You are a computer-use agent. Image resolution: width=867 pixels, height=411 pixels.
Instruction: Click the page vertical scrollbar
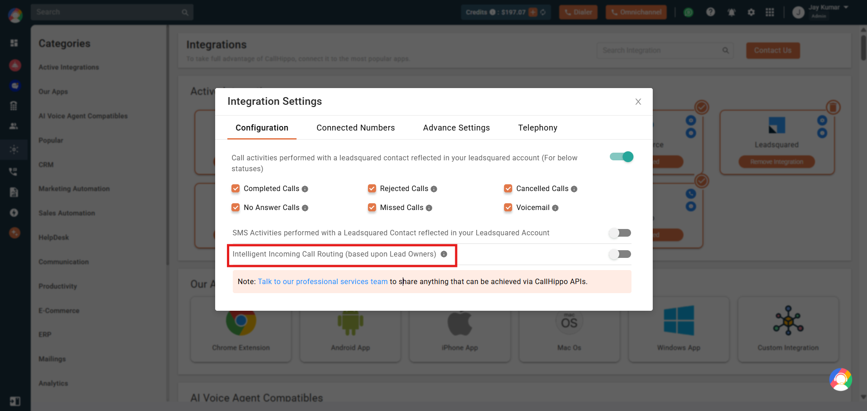click(x=863, y=47)
